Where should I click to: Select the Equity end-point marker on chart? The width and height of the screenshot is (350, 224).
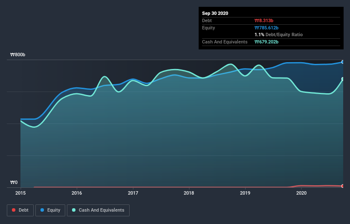(x=343, y=62)
